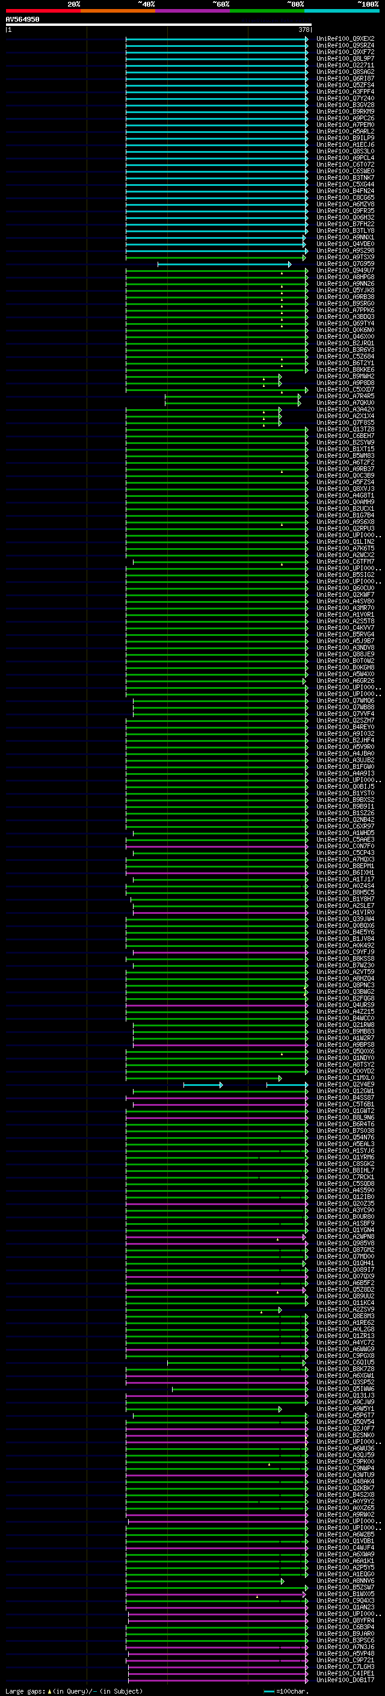The width and height of the screenshot is (385, 1696).
Task: Open hit UniRef100_Q9SRZ4
Action: point(345,46)
